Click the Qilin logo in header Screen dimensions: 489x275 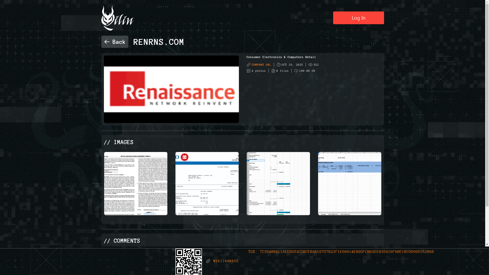pyautogui.click(x=117, y=18)
